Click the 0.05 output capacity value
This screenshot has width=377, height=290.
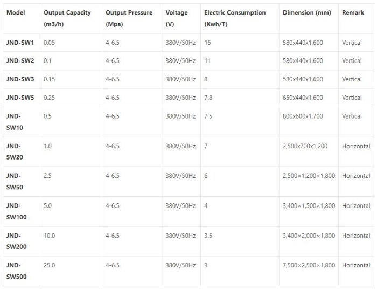coord(49,42)
